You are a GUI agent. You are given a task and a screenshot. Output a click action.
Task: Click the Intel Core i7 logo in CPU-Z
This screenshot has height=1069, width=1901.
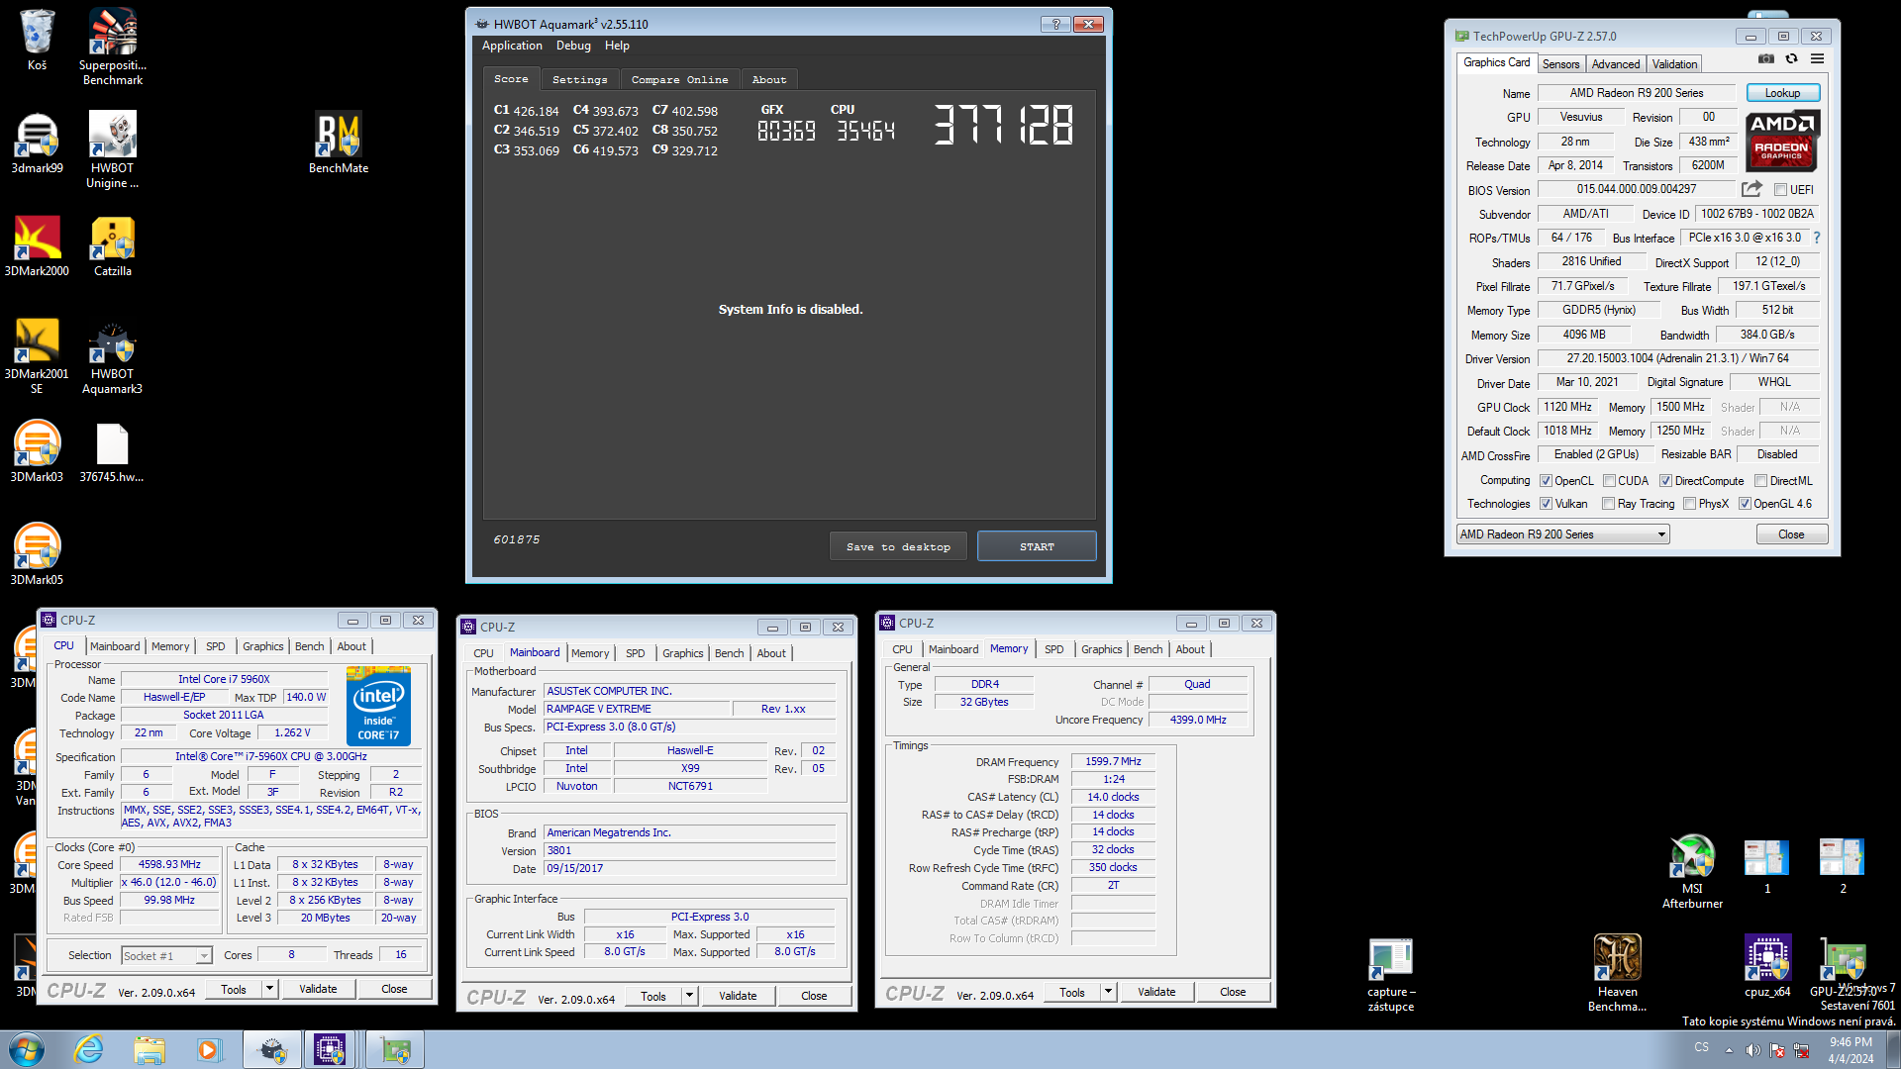[x=378, y=707]
